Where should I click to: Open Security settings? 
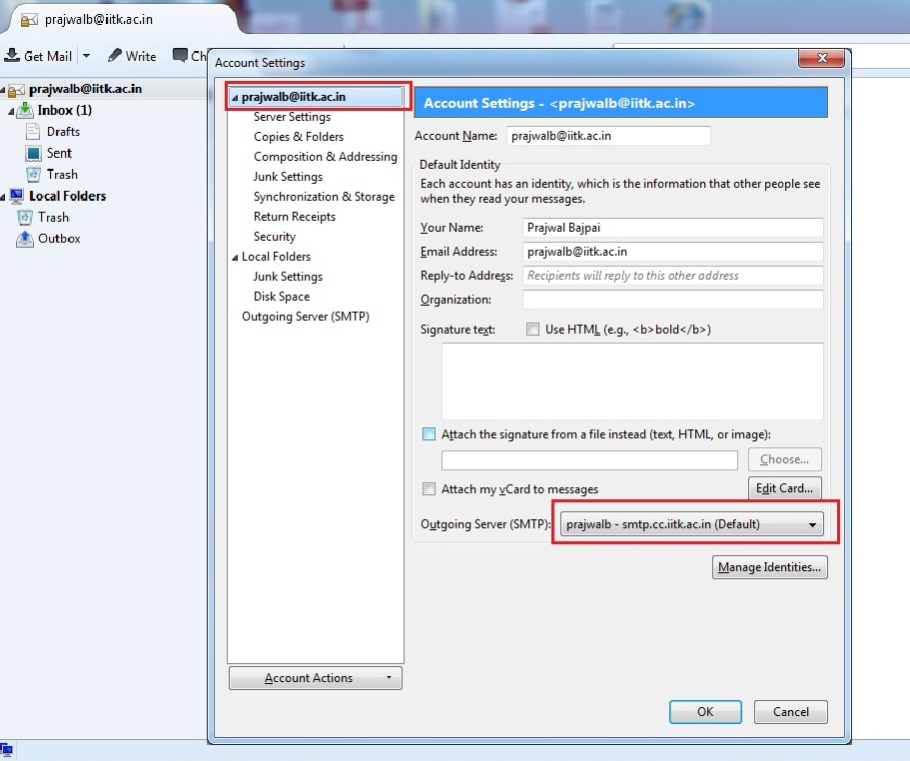[275, 236]
